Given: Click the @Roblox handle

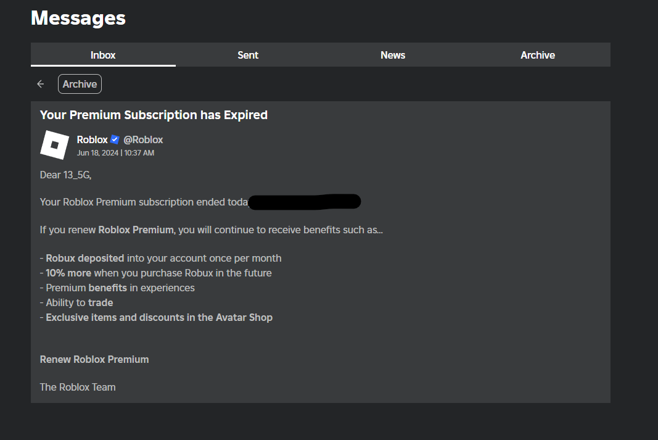Looking at the screenshot, I should (x=143, y=140).
